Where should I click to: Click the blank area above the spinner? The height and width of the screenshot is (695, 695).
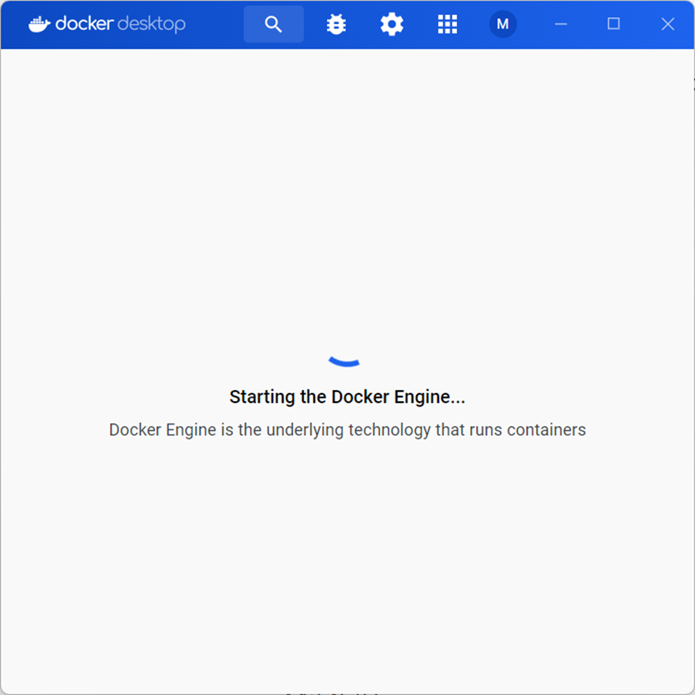pyautogui.click(x=347, y=199)
